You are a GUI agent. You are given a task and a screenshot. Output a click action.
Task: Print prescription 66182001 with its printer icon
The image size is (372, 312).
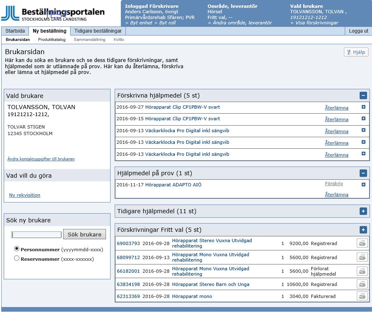(x=362, y=271)
